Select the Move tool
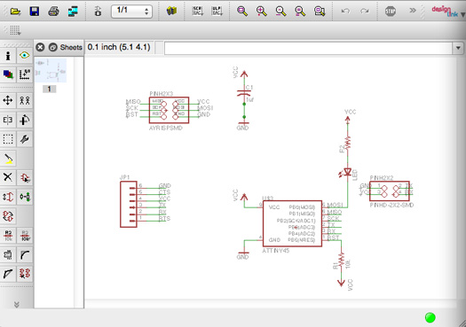The width and height of the screenshot is (466, 327). 8,100
